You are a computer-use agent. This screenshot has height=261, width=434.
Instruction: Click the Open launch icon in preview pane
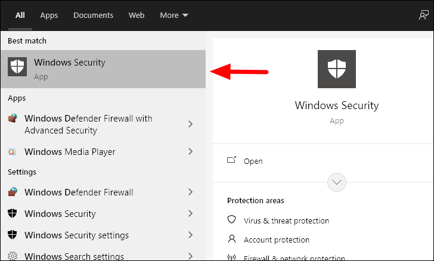(x=231, y=160)
